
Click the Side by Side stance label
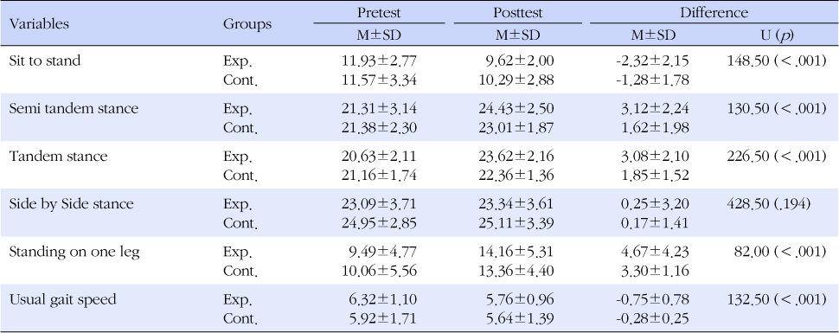71,204
